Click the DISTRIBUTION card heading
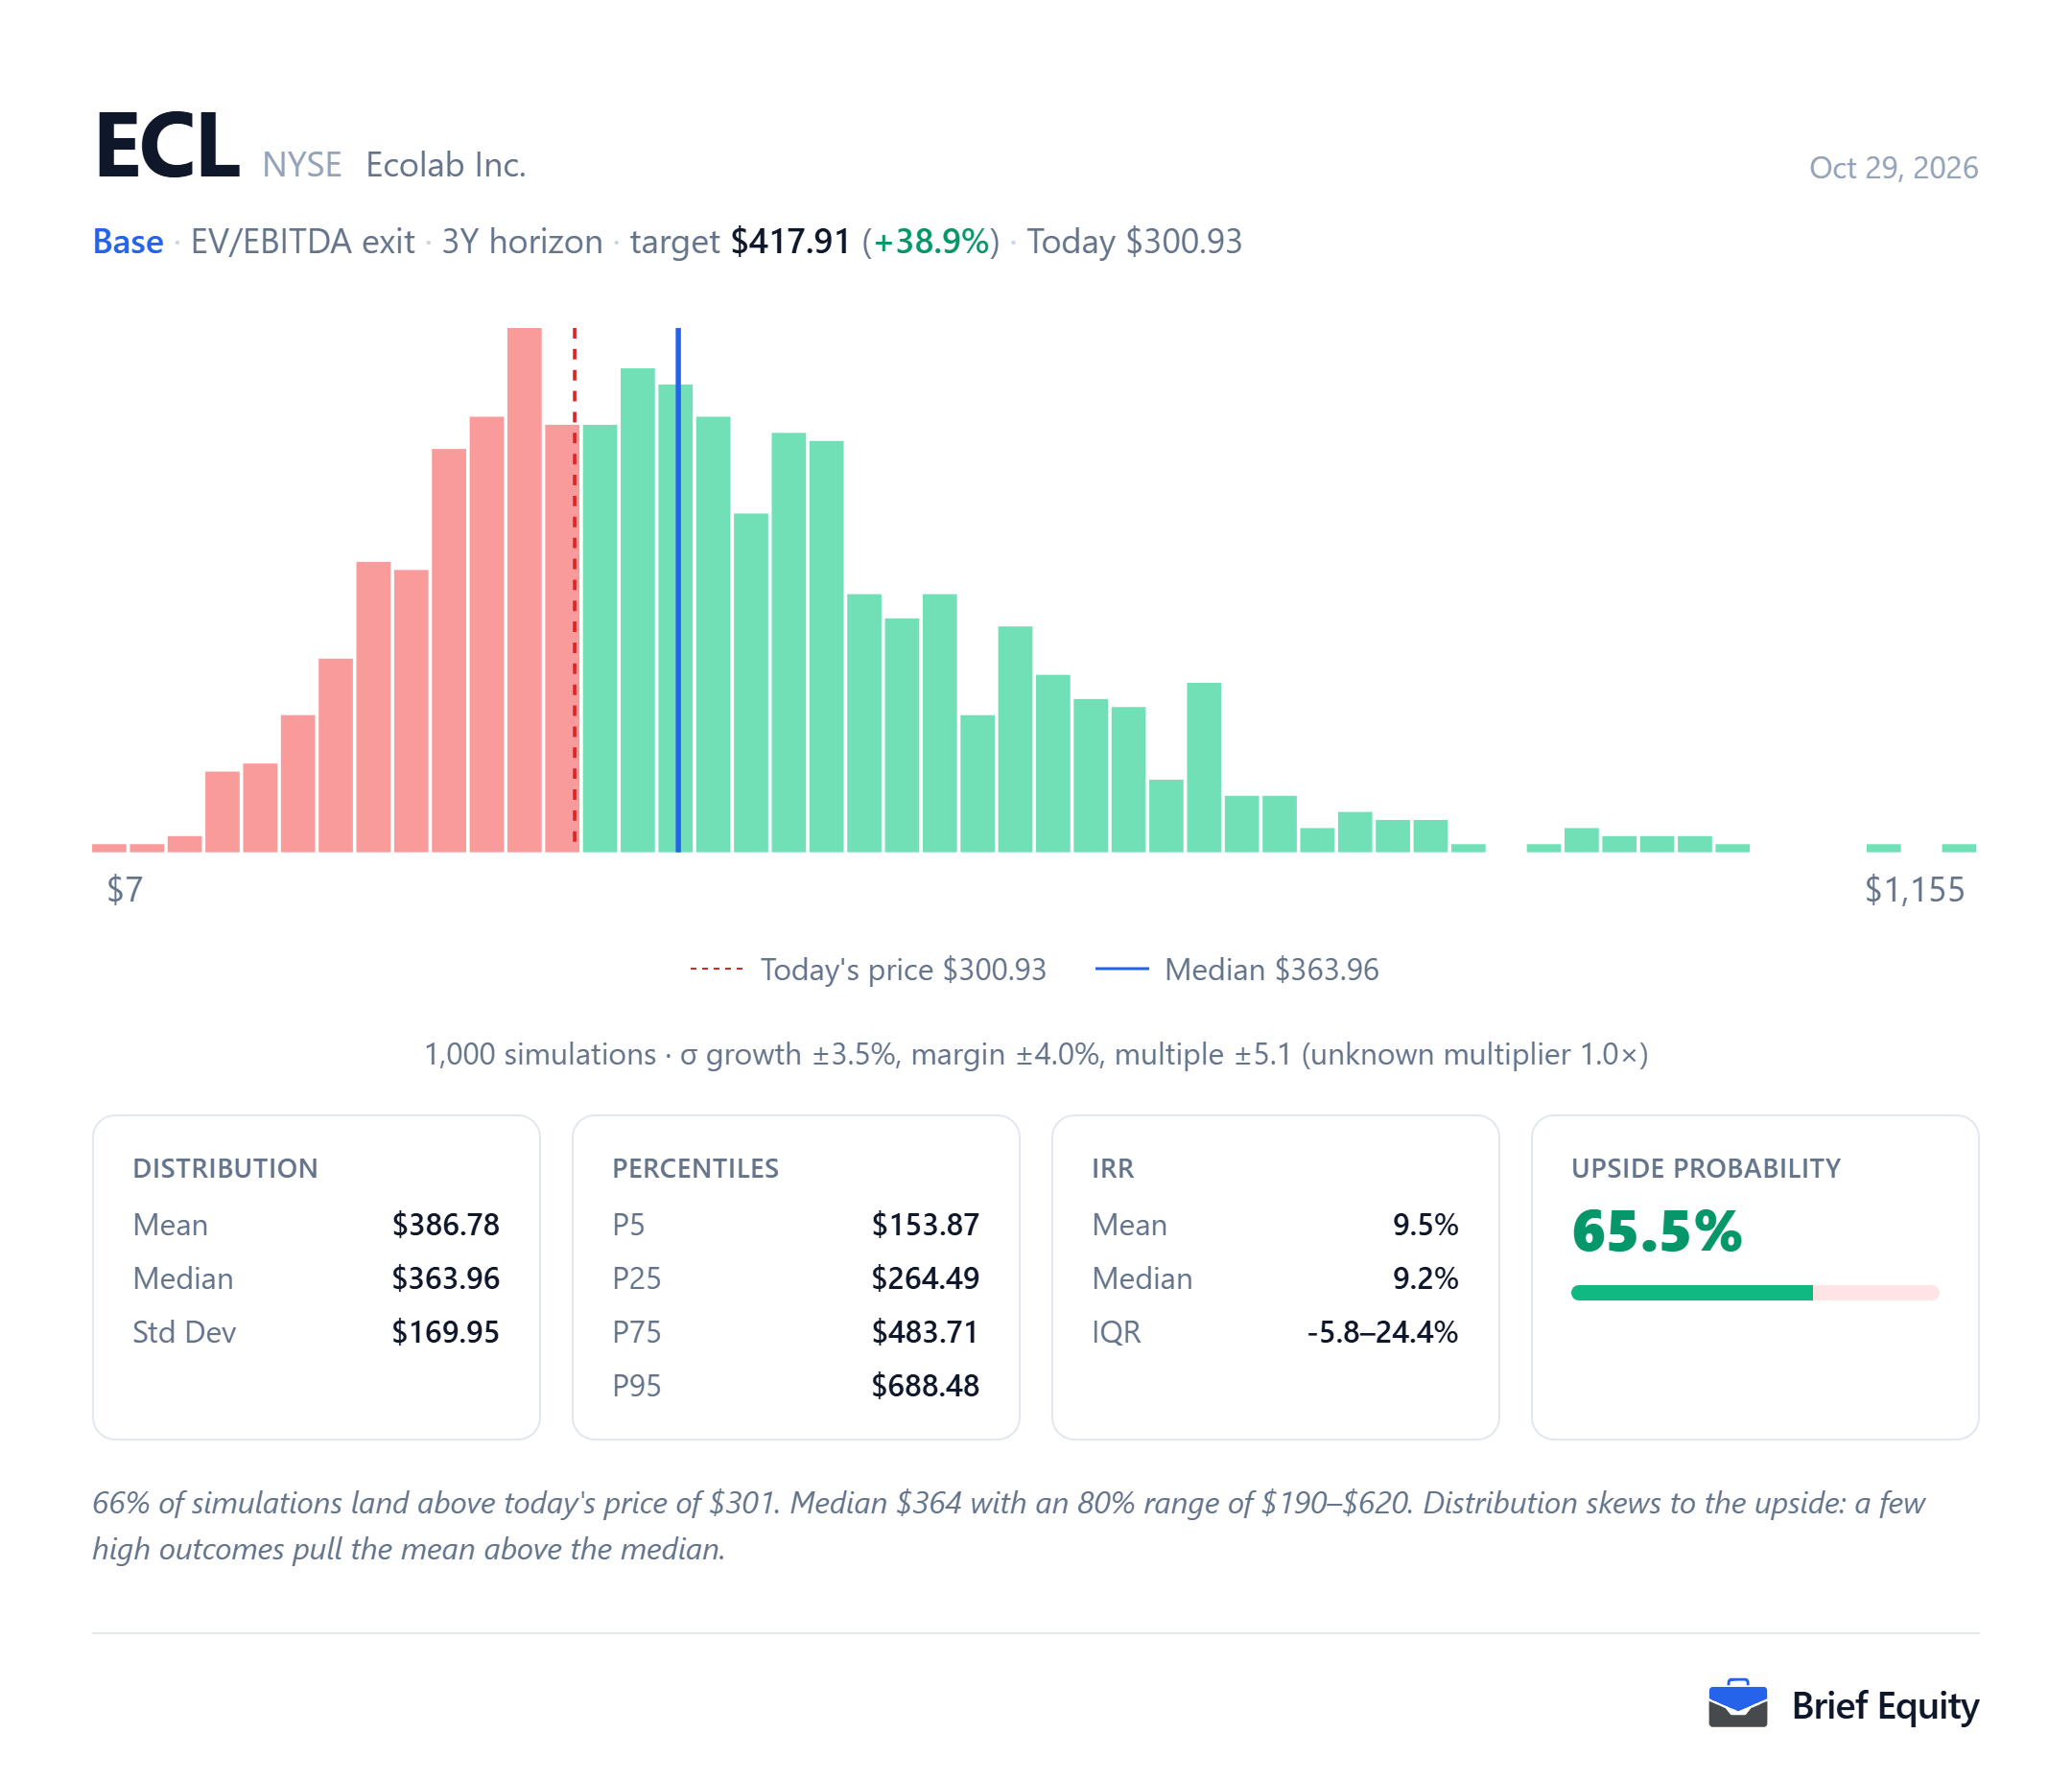 [x=225, y=1168]
